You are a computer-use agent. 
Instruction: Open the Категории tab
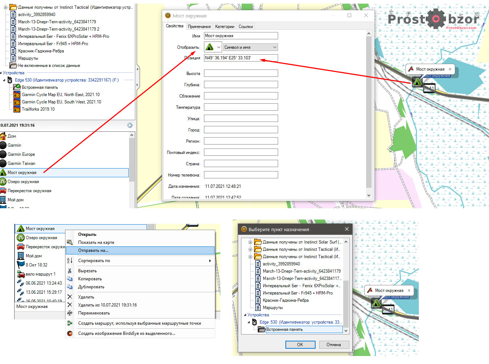[x=224, y=27]
